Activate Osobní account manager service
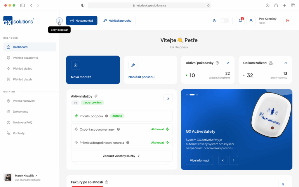 coord(160,129)
